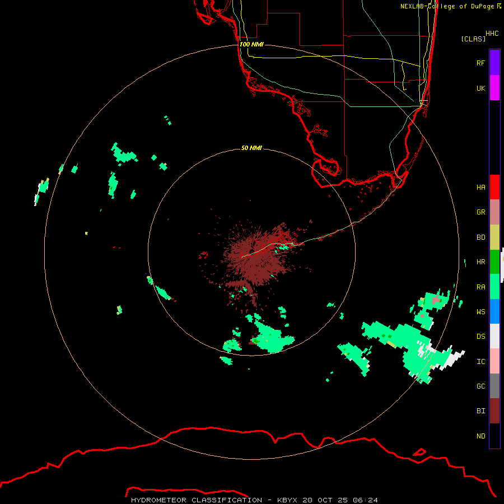Viewport: 504px width, 504px height.
Task: Click the BD legend label
Action: click(x=480, y=237)
